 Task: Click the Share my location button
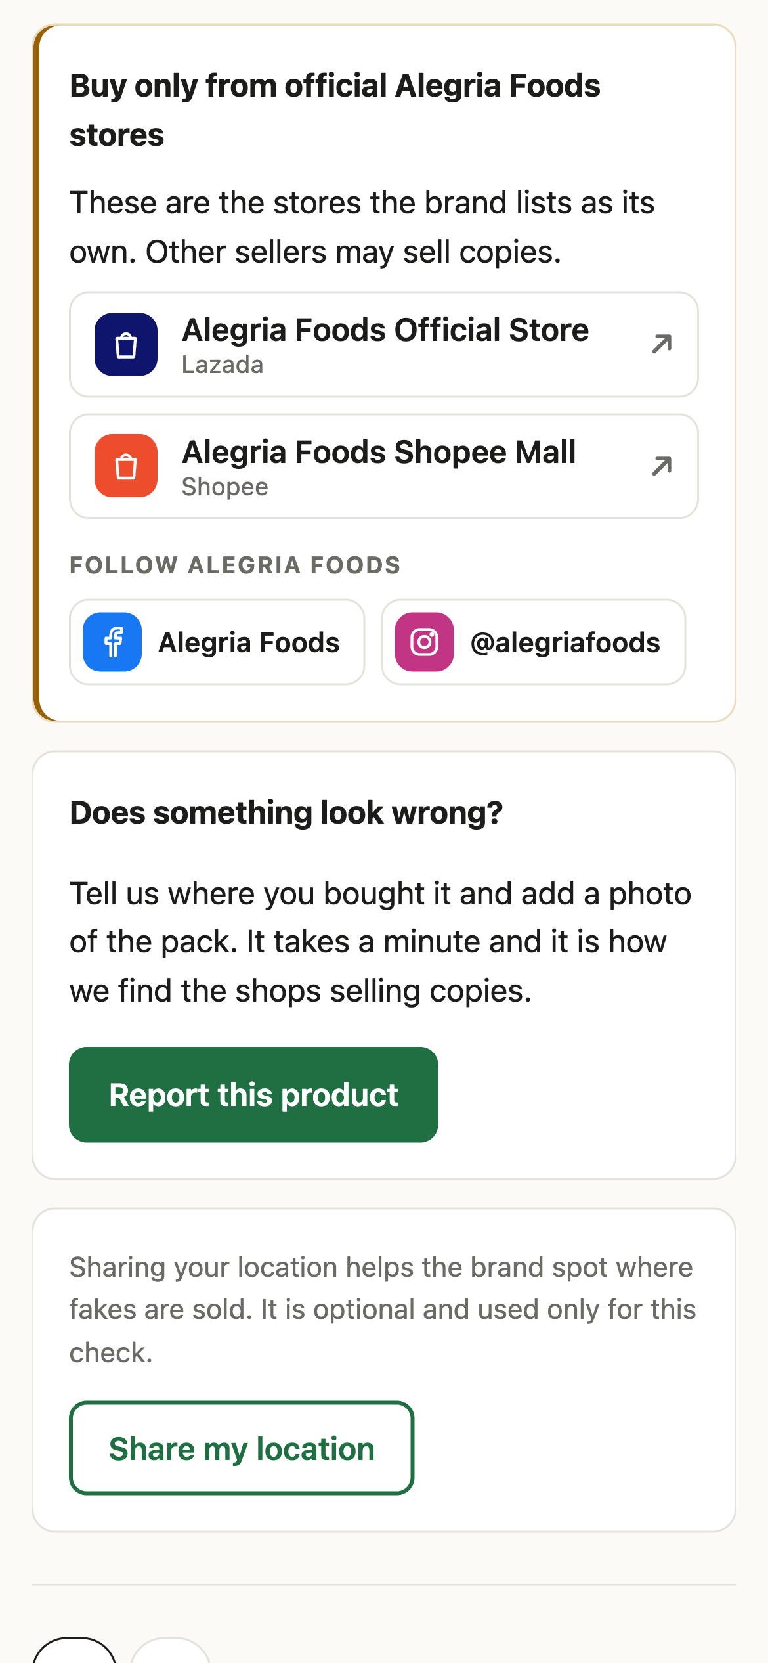pyautogui.click(x=242, y=1448)
